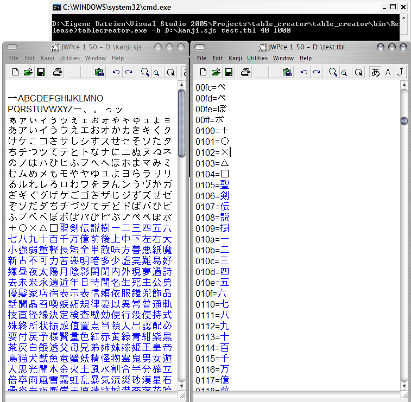Click New File icon in kanji.sjs window
Viewport: 411px width, 402px height.
(15, 72)
